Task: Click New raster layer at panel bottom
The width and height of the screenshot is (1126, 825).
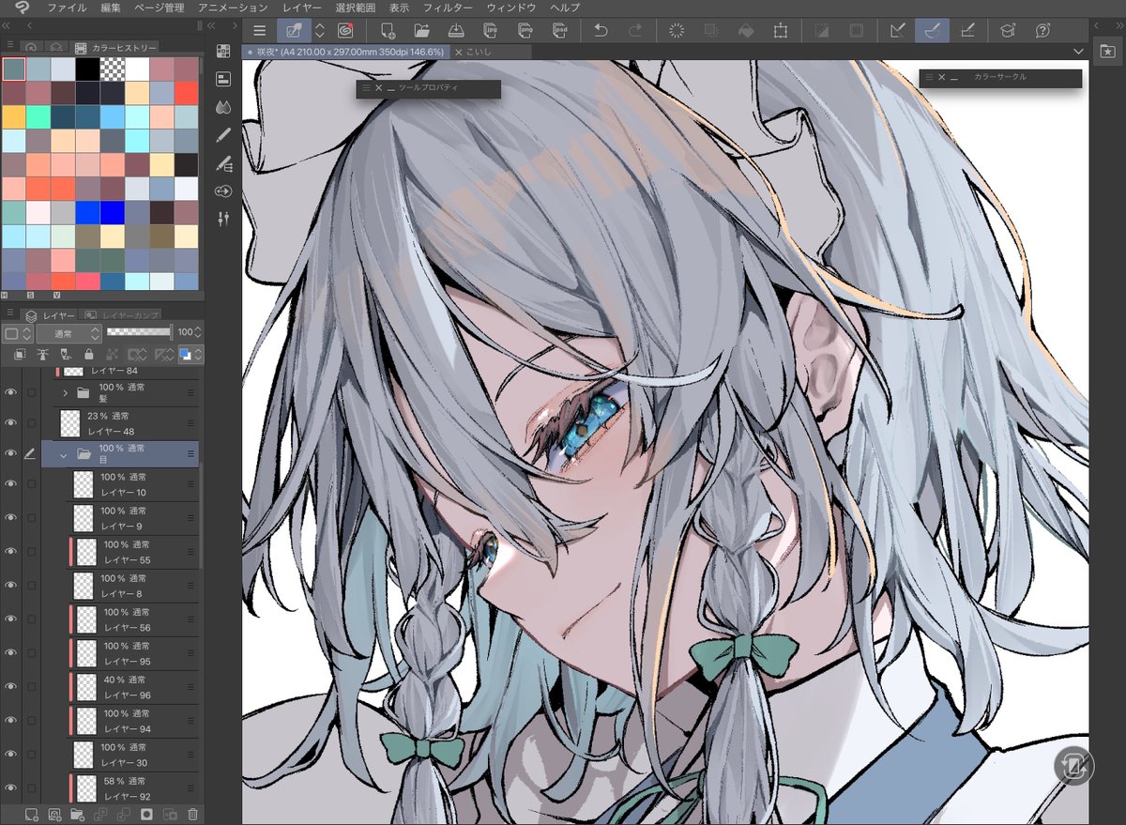Action: (x=31, y=815)
